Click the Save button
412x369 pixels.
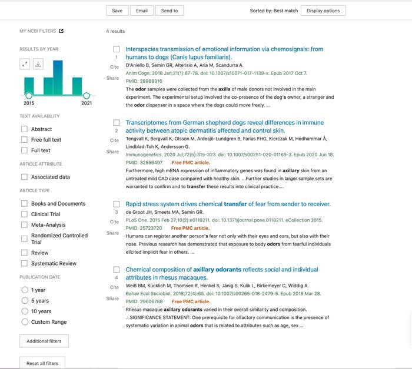pos(117,11)
